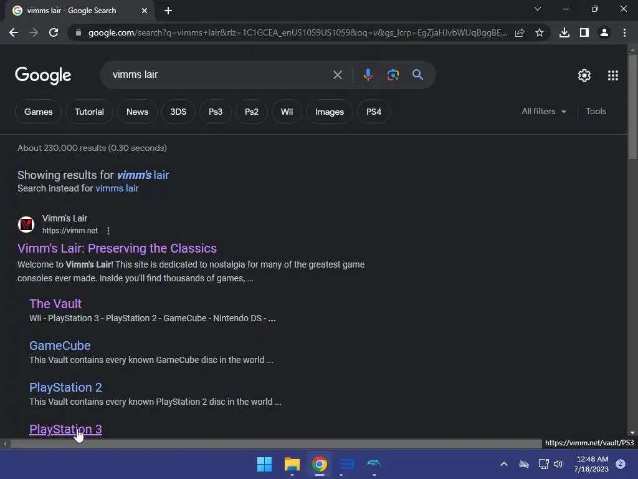Open the notification center badge

[620, 464]
